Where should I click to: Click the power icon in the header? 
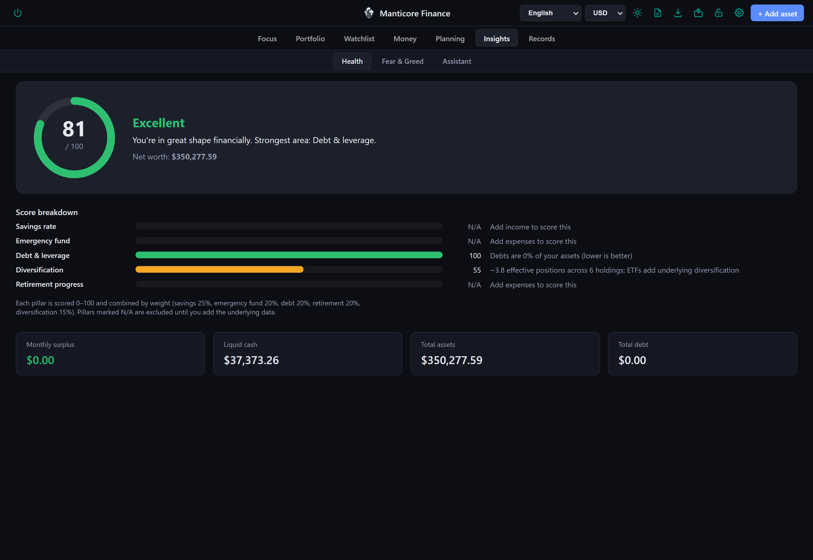point(18,13)
